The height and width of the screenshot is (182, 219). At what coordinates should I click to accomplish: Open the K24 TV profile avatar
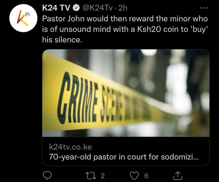[x=23, y=18]
